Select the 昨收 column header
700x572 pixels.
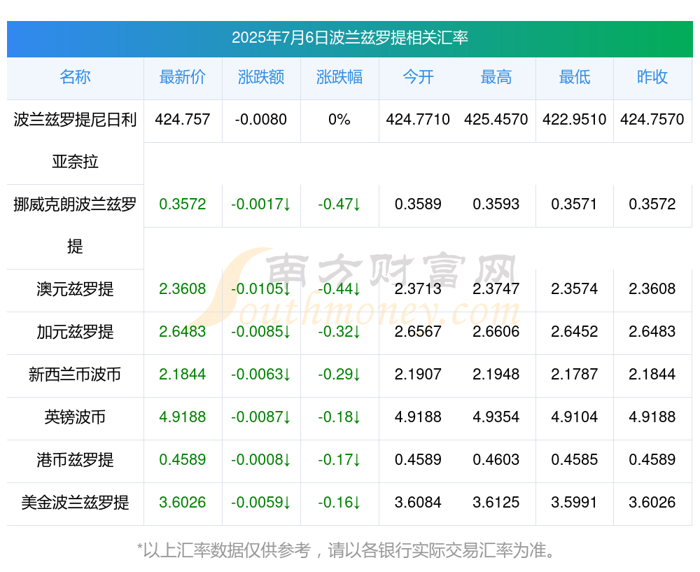click(x=652, y=77)
